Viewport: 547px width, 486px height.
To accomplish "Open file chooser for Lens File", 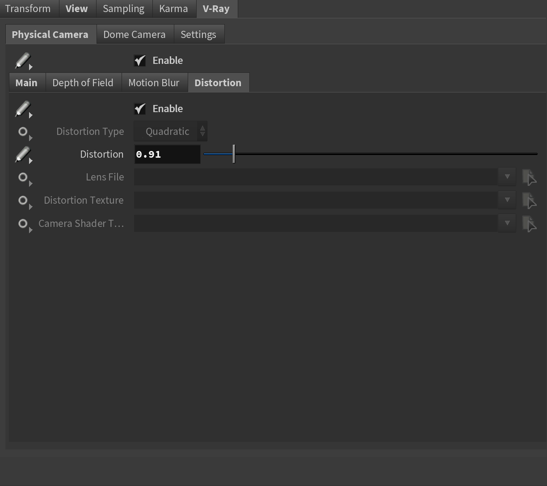I will point(529,177).
